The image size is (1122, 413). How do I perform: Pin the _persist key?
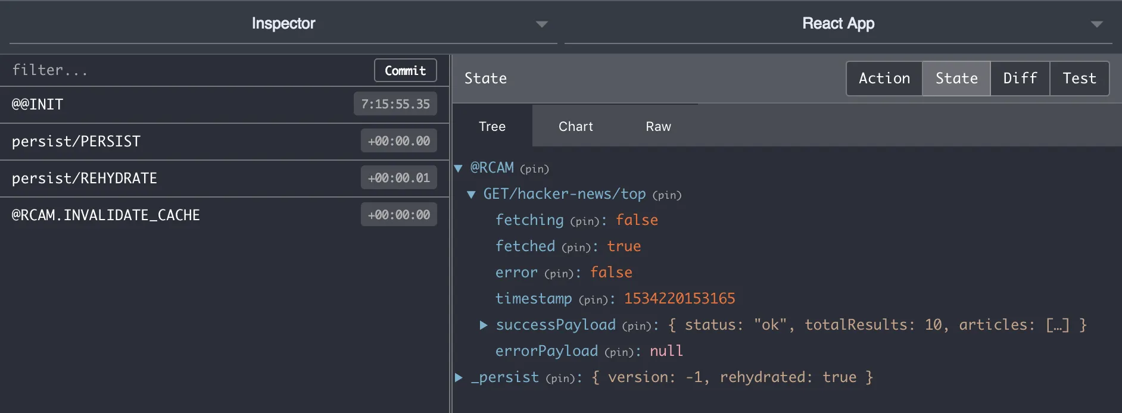coord(561,378)
